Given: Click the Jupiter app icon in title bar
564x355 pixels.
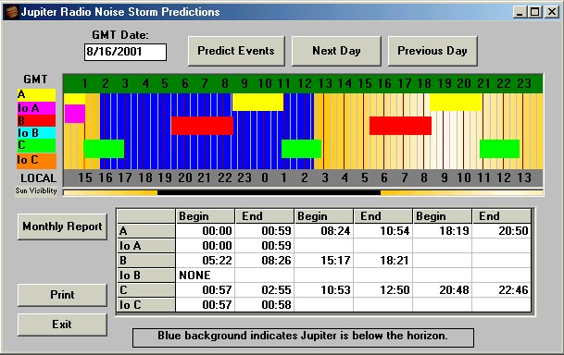Looking at the screenshot, I should coord(11,12).
